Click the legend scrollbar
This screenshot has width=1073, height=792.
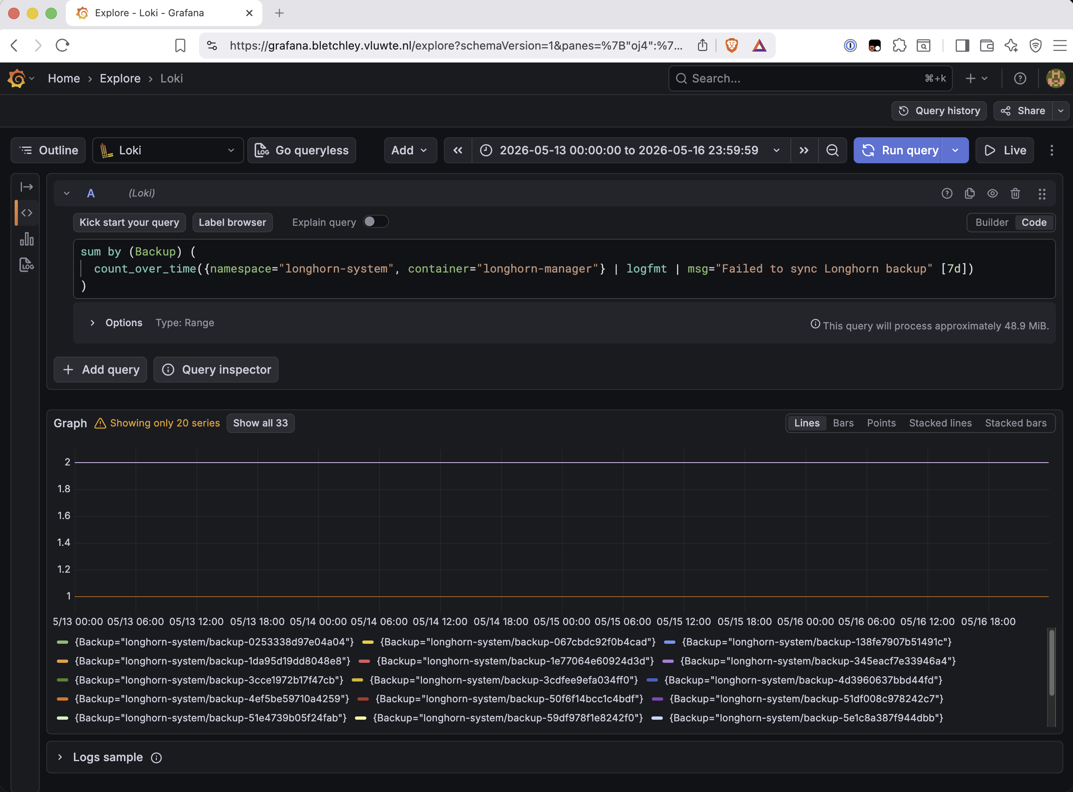tap(1051, 662)
